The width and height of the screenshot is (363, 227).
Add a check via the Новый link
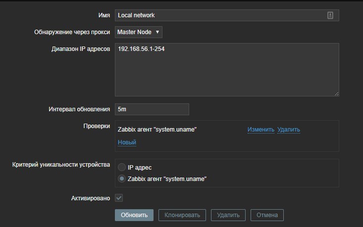pyautogui.click(x=127, y=142)
